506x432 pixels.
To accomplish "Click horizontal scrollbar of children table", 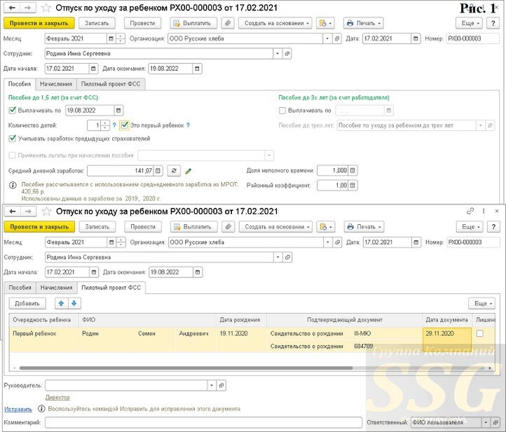I will (186, 368).
